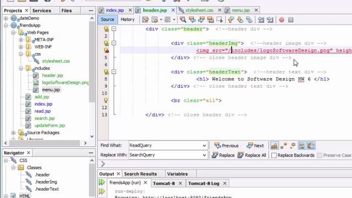The width and height of the screenshot is (352, 198).
Task: Expand the META-INF folder
Action: [x=21, y=40]
